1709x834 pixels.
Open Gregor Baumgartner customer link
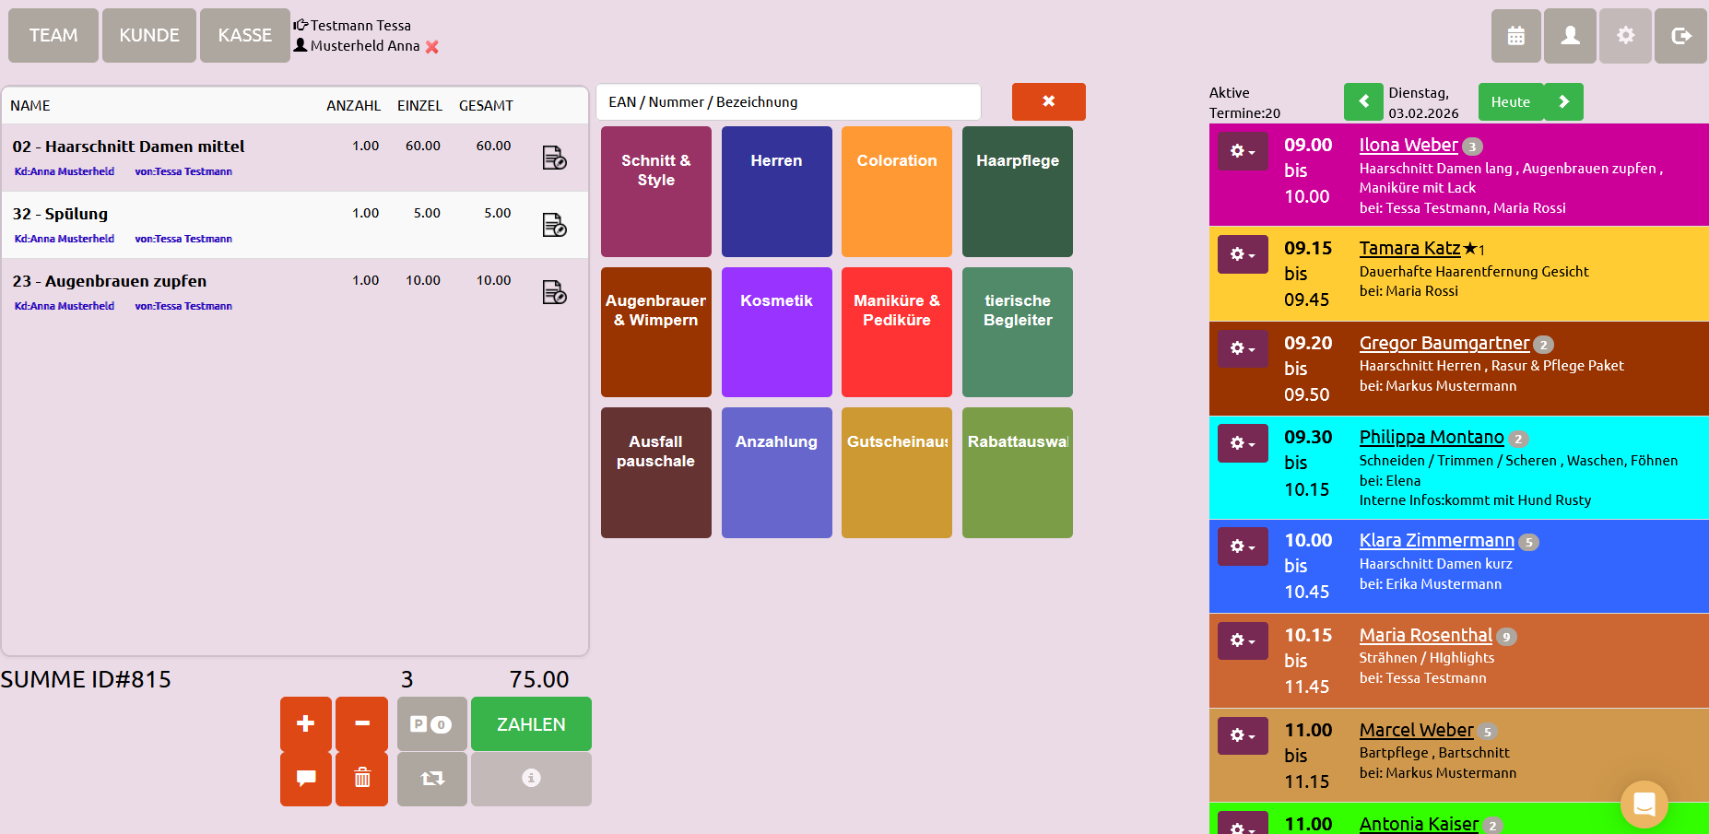pyautogui.click(x=1444, y=343)
